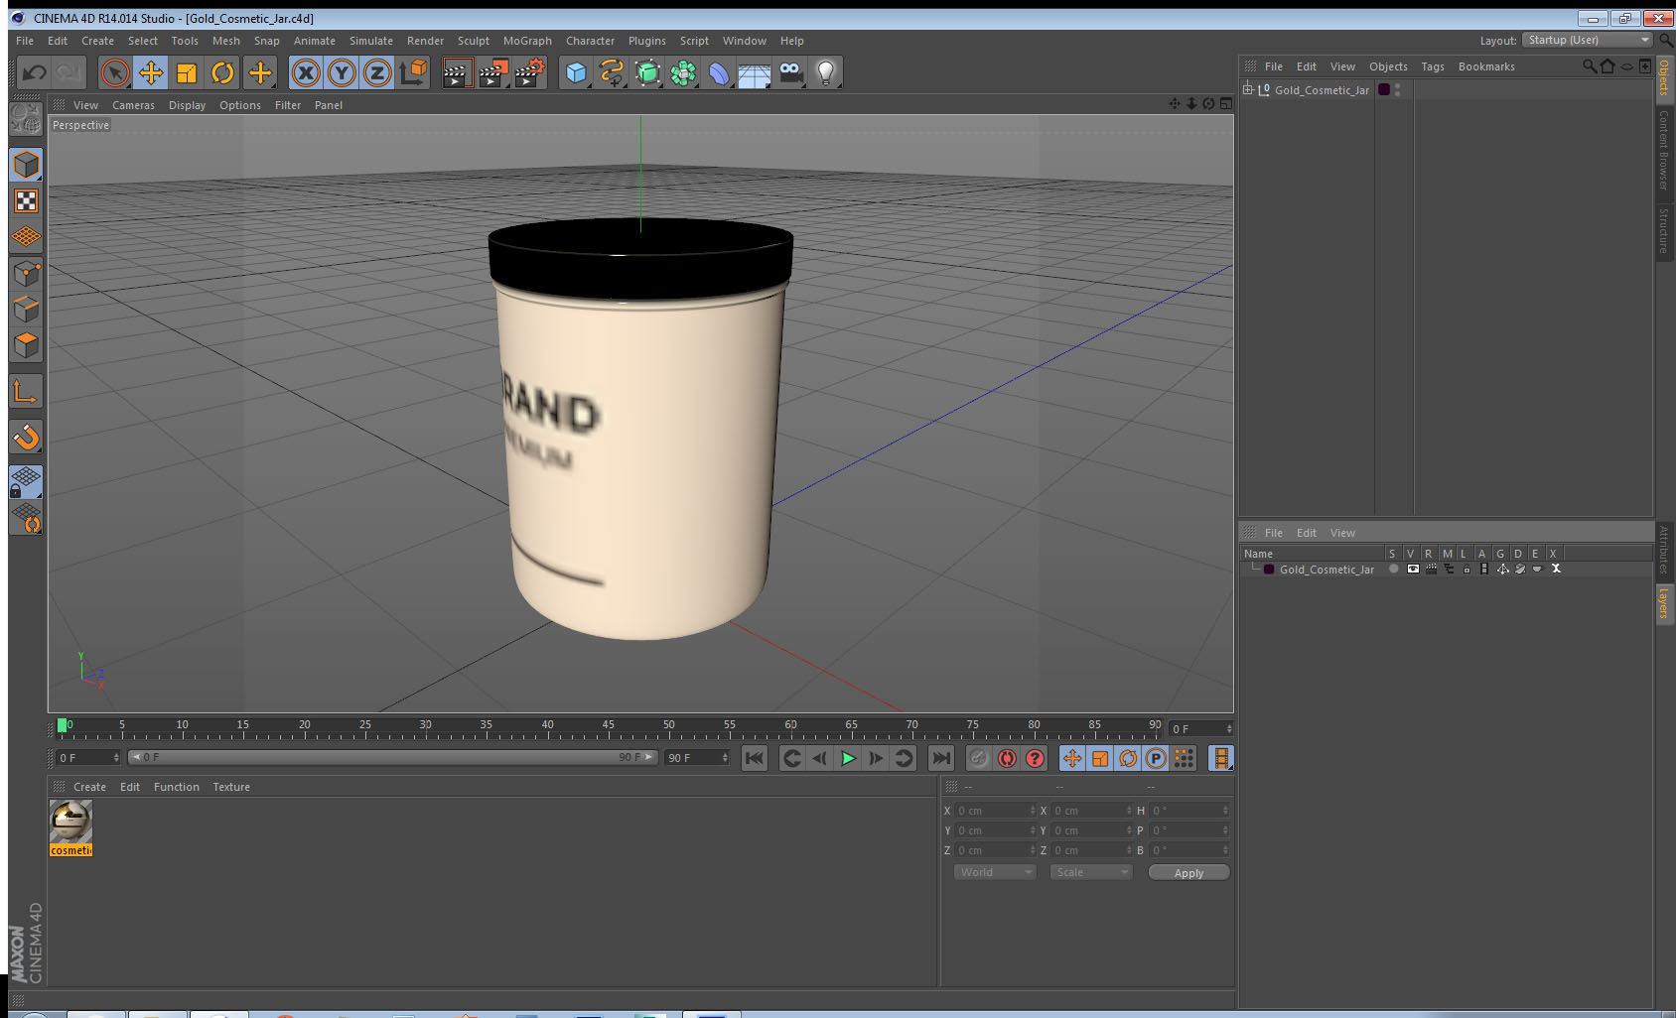Toggle Gold_Cosmetic_Jar editor visibility dots

(1398, 89)
